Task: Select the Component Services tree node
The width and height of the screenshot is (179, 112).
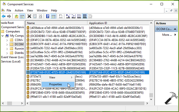Action: pyautogui.click(x=13, y=27)
